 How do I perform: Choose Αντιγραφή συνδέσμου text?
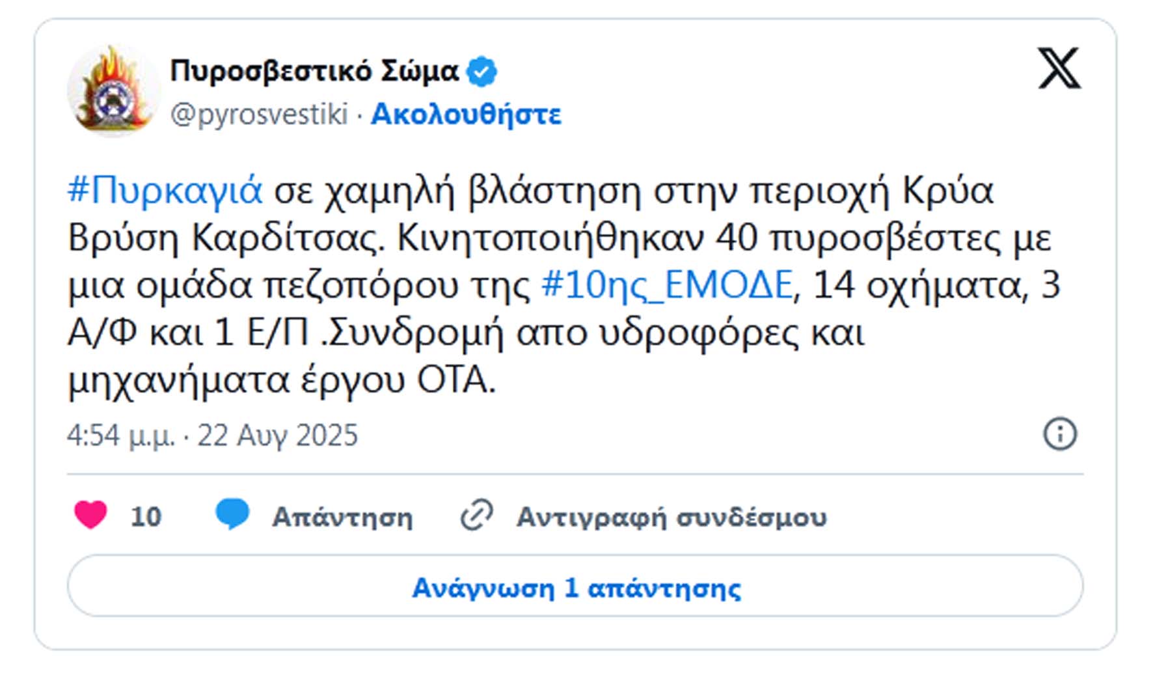click(671, 517)
